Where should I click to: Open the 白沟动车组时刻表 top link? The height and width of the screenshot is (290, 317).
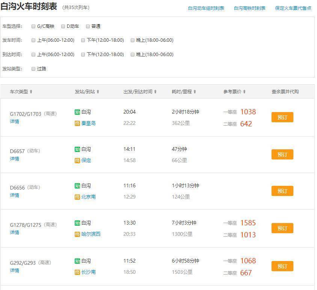206,8
